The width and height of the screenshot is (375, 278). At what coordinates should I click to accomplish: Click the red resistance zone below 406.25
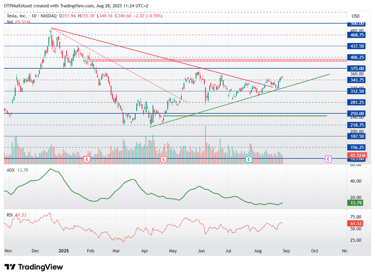click(x=218, y=60)
